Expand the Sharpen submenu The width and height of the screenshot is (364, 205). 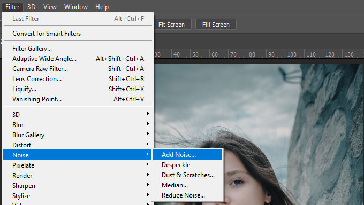[78, 186]
